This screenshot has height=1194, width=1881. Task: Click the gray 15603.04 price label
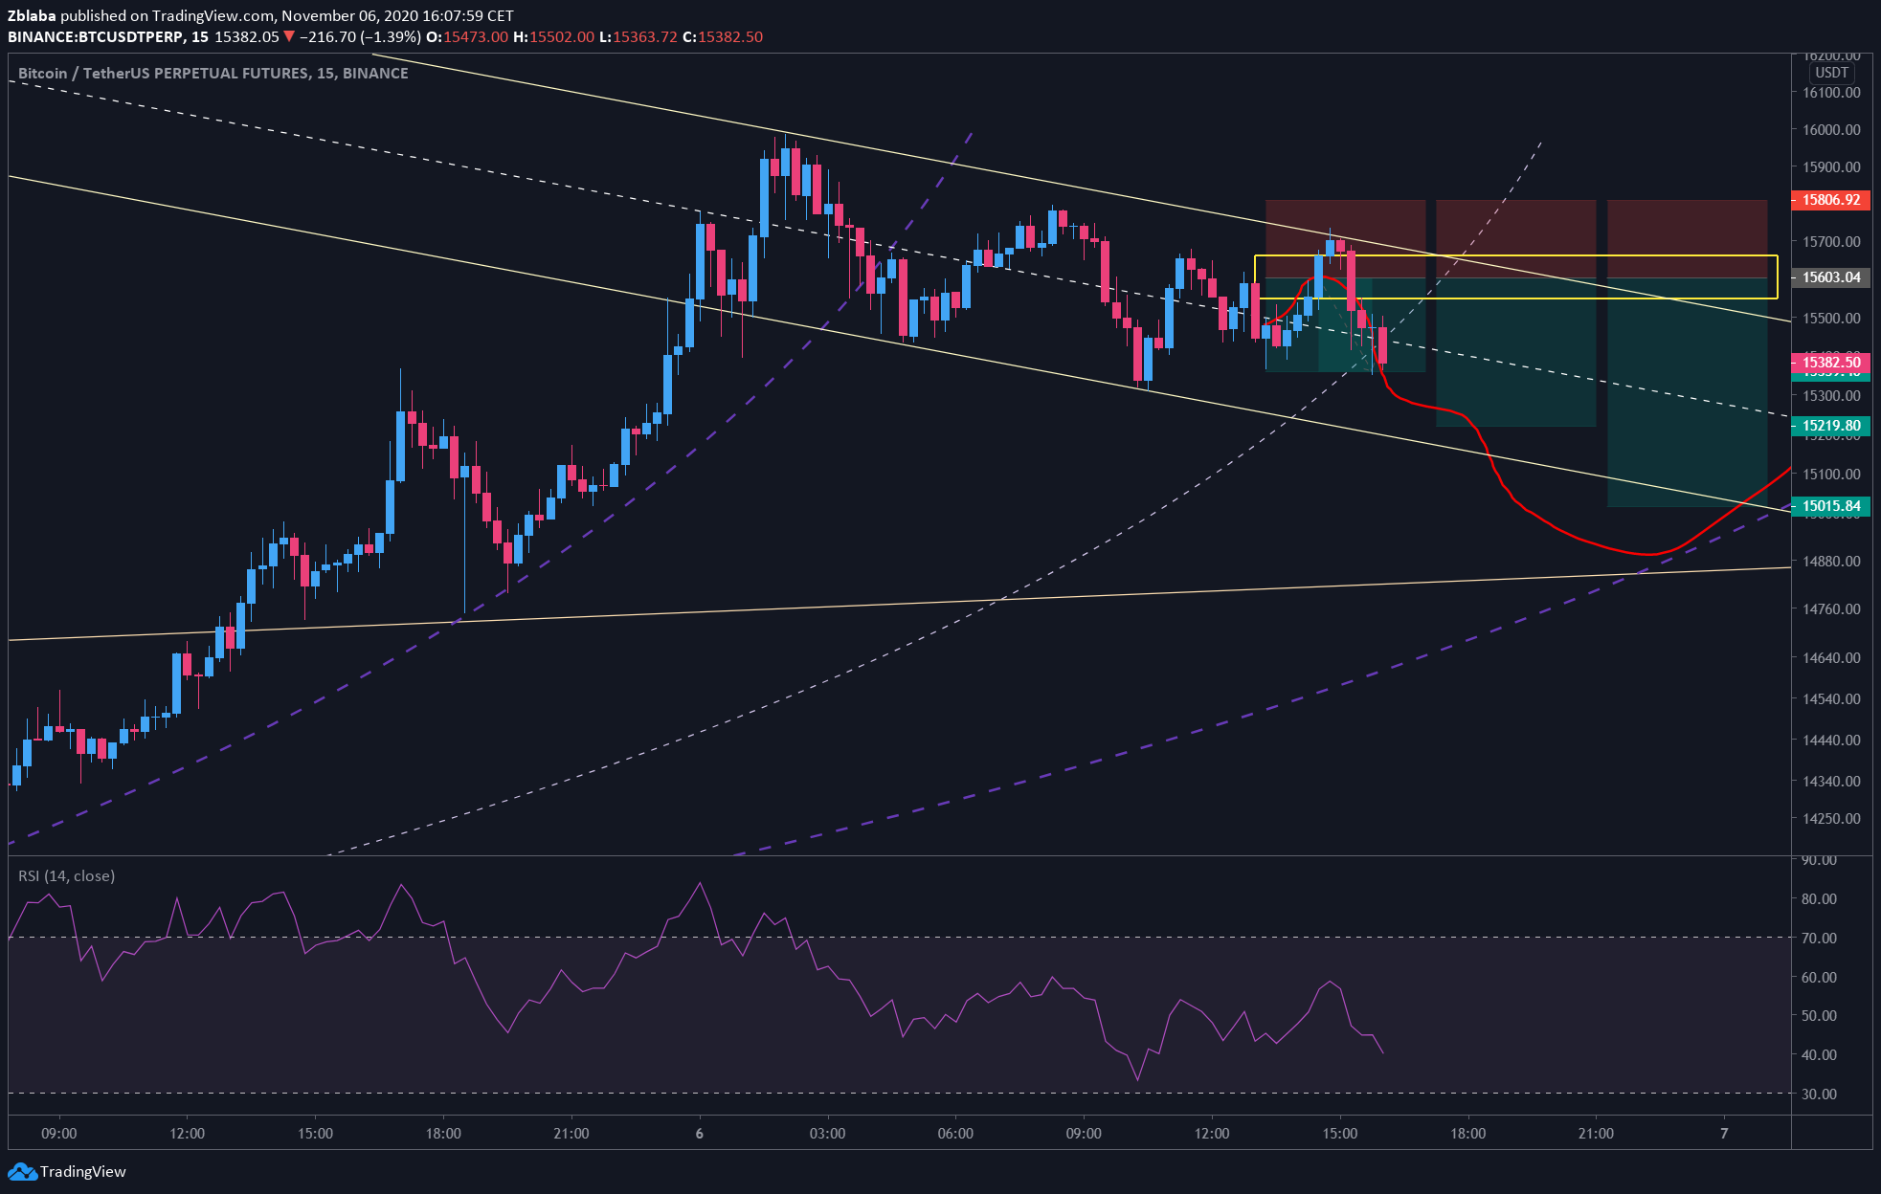click(1830, 277)
